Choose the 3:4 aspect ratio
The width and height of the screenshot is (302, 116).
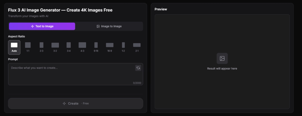coord(69,47)
